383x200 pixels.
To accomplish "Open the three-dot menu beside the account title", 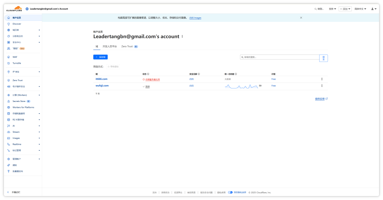I will click(x=182, y=36).
